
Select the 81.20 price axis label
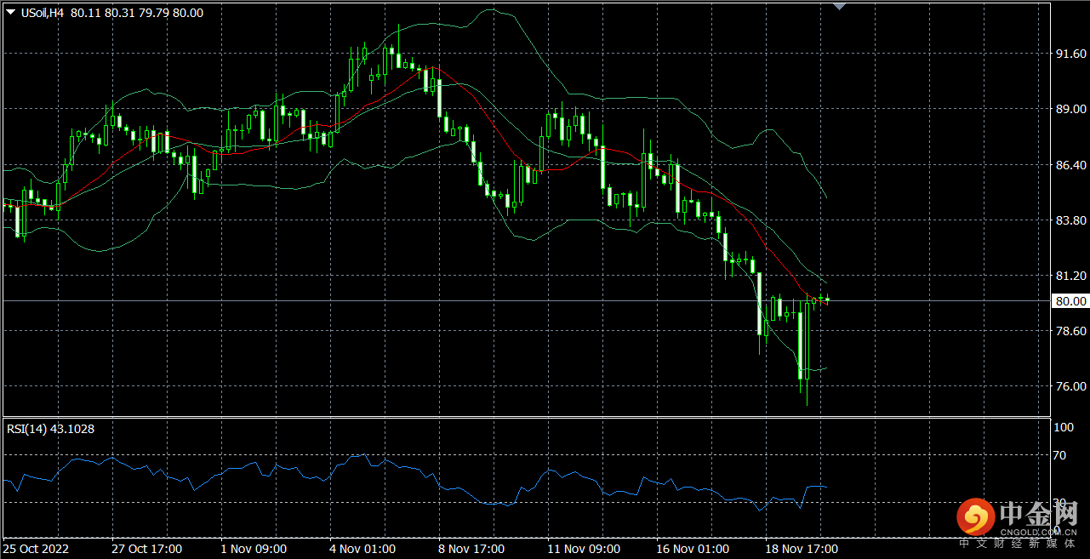[x=1070, y=276]
